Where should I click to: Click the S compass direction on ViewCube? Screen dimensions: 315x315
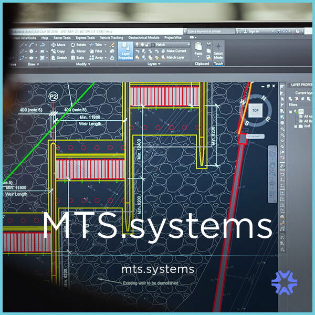pyautogui.click(x=247, y=123)
